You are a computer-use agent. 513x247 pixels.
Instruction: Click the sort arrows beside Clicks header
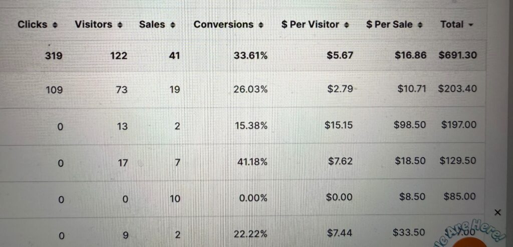(x=55, y=24)
